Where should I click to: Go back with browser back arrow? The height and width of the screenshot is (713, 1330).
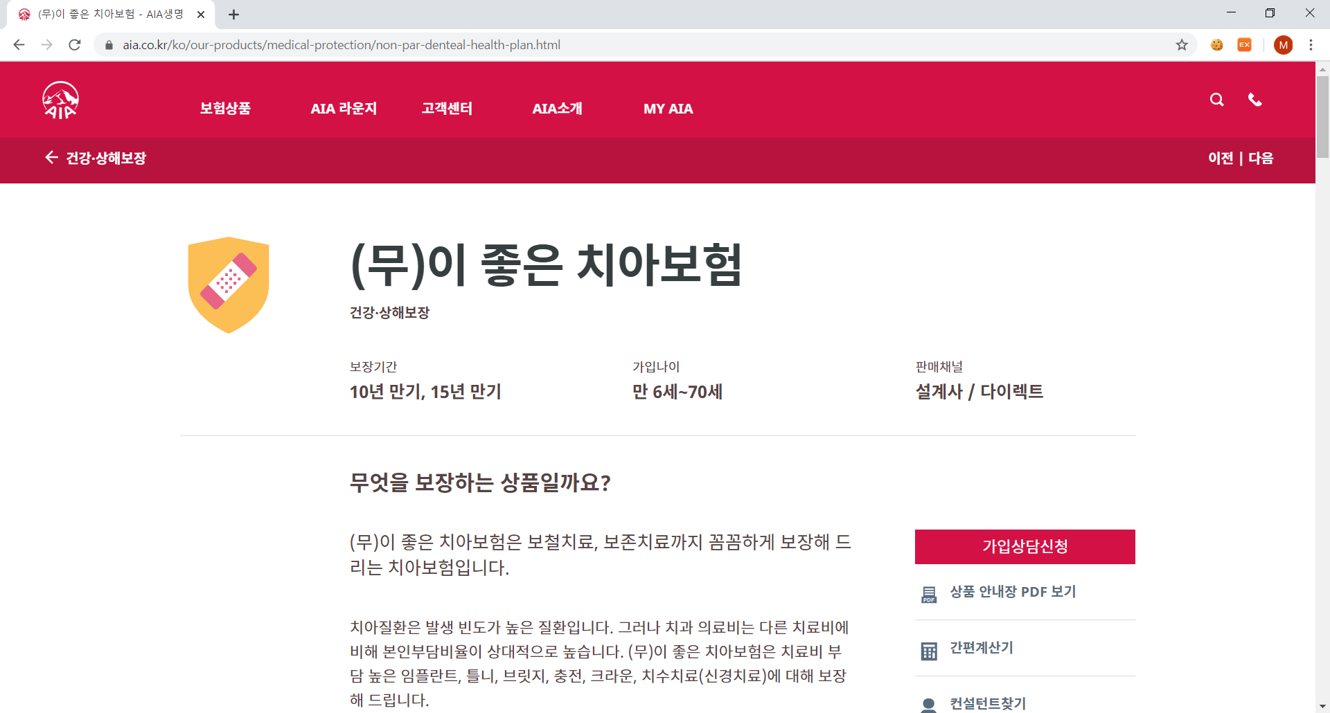pos(19,45)
